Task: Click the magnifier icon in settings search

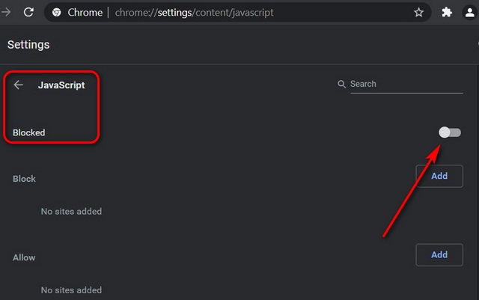Action: (342, 85)
